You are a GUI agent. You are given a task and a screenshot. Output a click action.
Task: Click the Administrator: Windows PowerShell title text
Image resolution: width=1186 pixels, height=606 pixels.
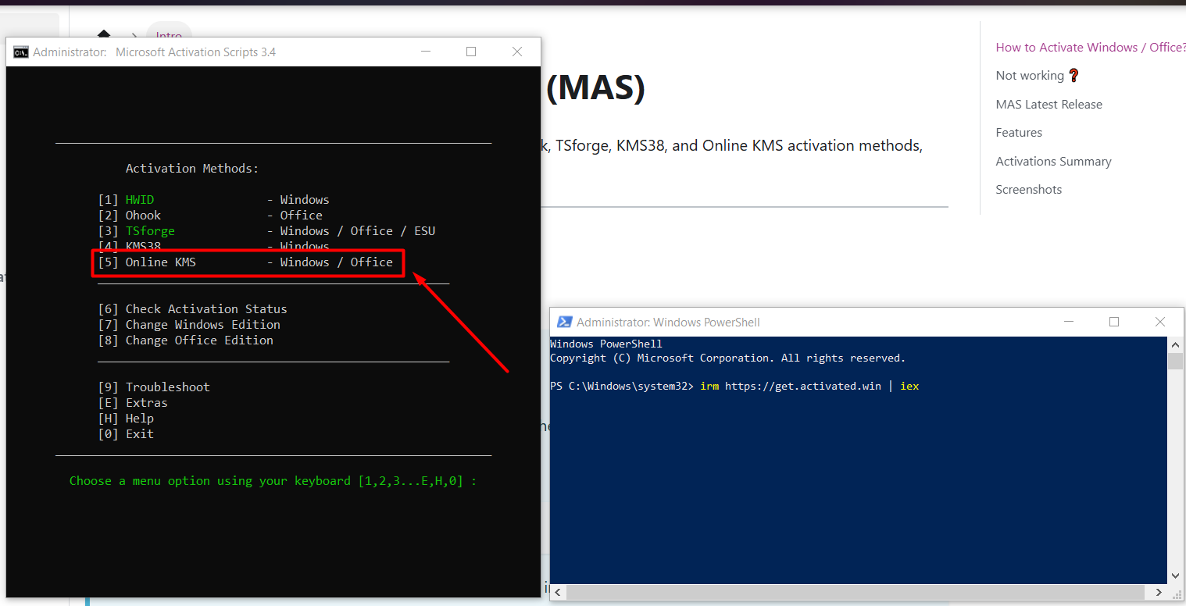pos(668,323)
